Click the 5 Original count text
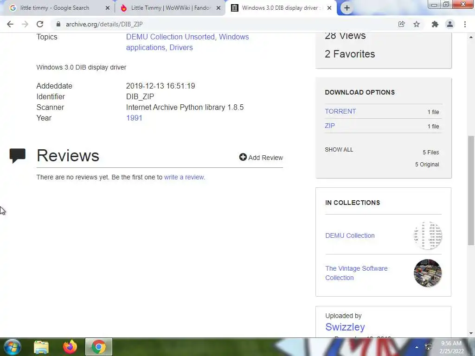The height and width of the screenshot is (356, 475). 427,165
